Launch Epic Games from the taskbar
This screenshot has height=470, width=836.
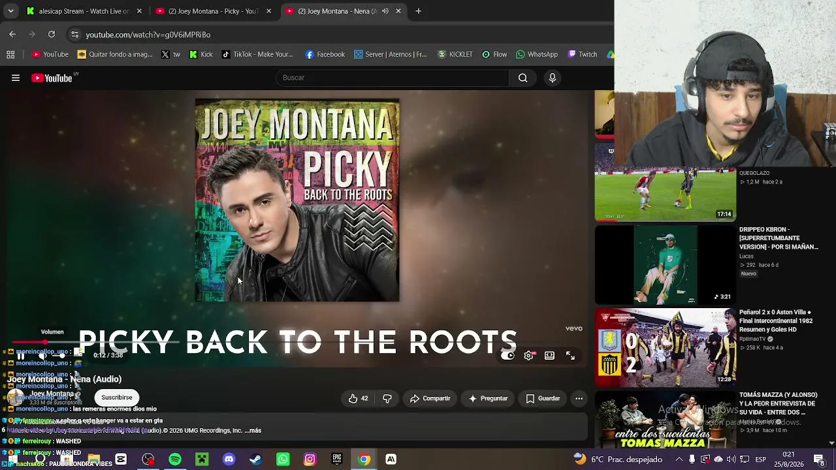coord(337,459)
